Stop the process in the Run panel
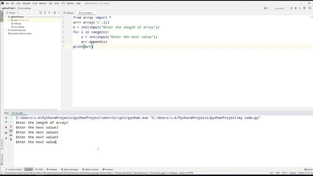Image resolution: width=313 pixels, height=176 pixels. [x=6, y=127]
